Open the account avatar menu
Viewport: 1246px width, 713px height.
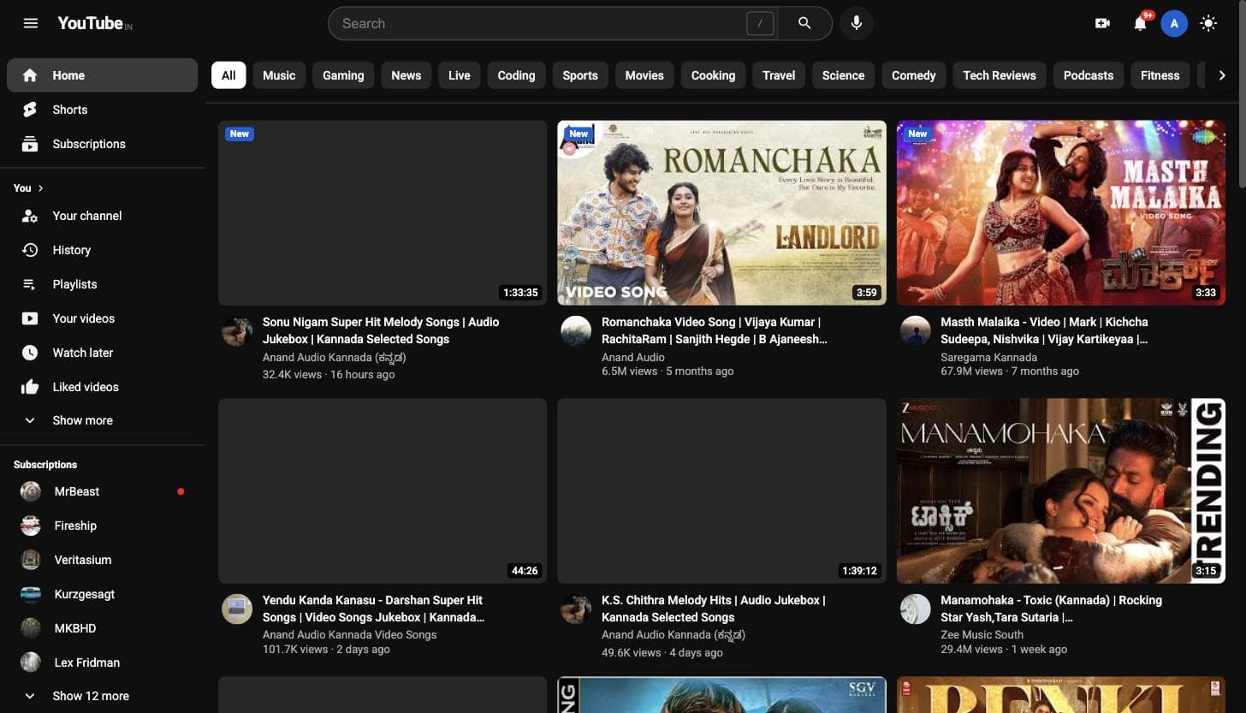tap(1174, 23)
